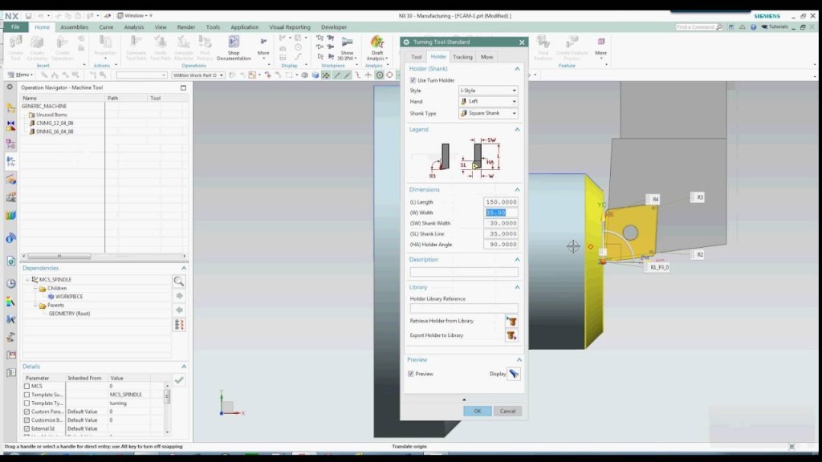The width and height of the screenshot is (822, 462).
Task: Check the Template Su... parameter checkbox
Action: click(x=26, y=395)
